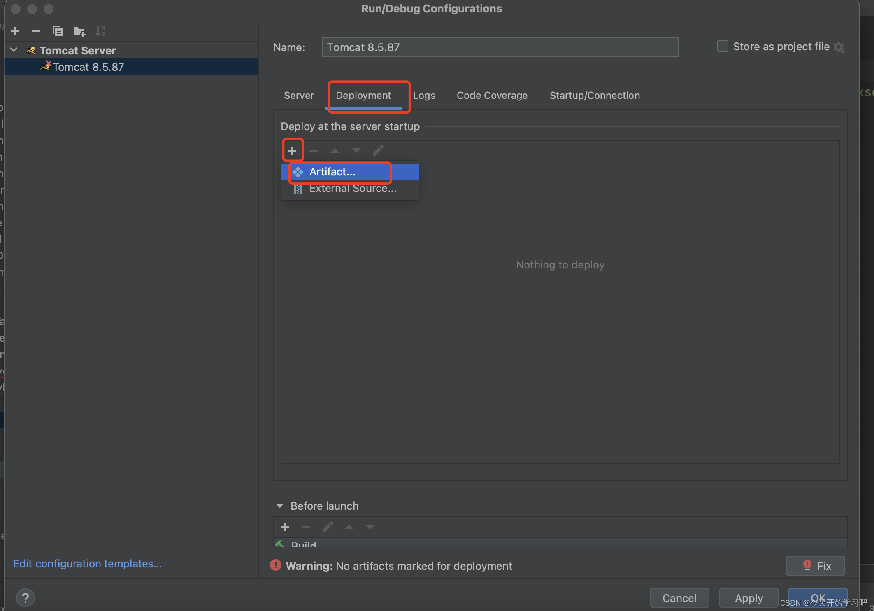874x611 pixels.
Task: Click the Tomcat Server cat icon
Action: point(30,51)
